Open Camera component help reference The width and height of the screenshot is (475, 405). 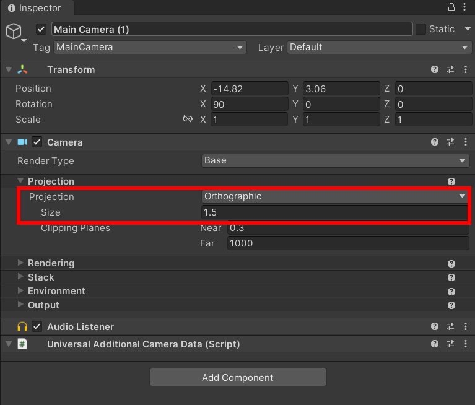point(435,142)
